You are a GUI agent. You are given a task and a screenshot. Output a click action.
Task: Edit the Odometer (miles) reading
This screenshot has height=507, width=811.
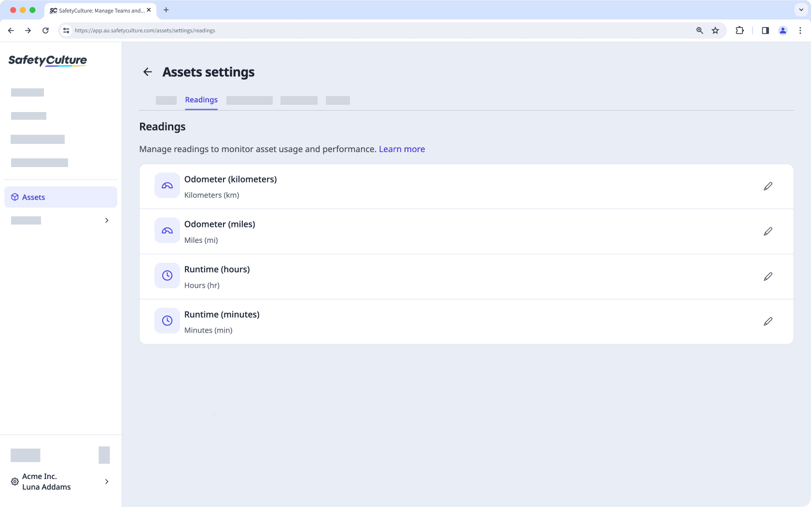tap(769, 231)
